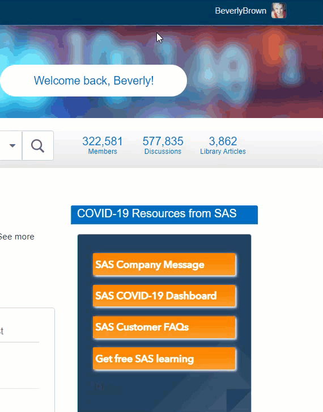Click the search magnifier icon
323x412 pixels.
pyautogui.click(x=38, y=146)
